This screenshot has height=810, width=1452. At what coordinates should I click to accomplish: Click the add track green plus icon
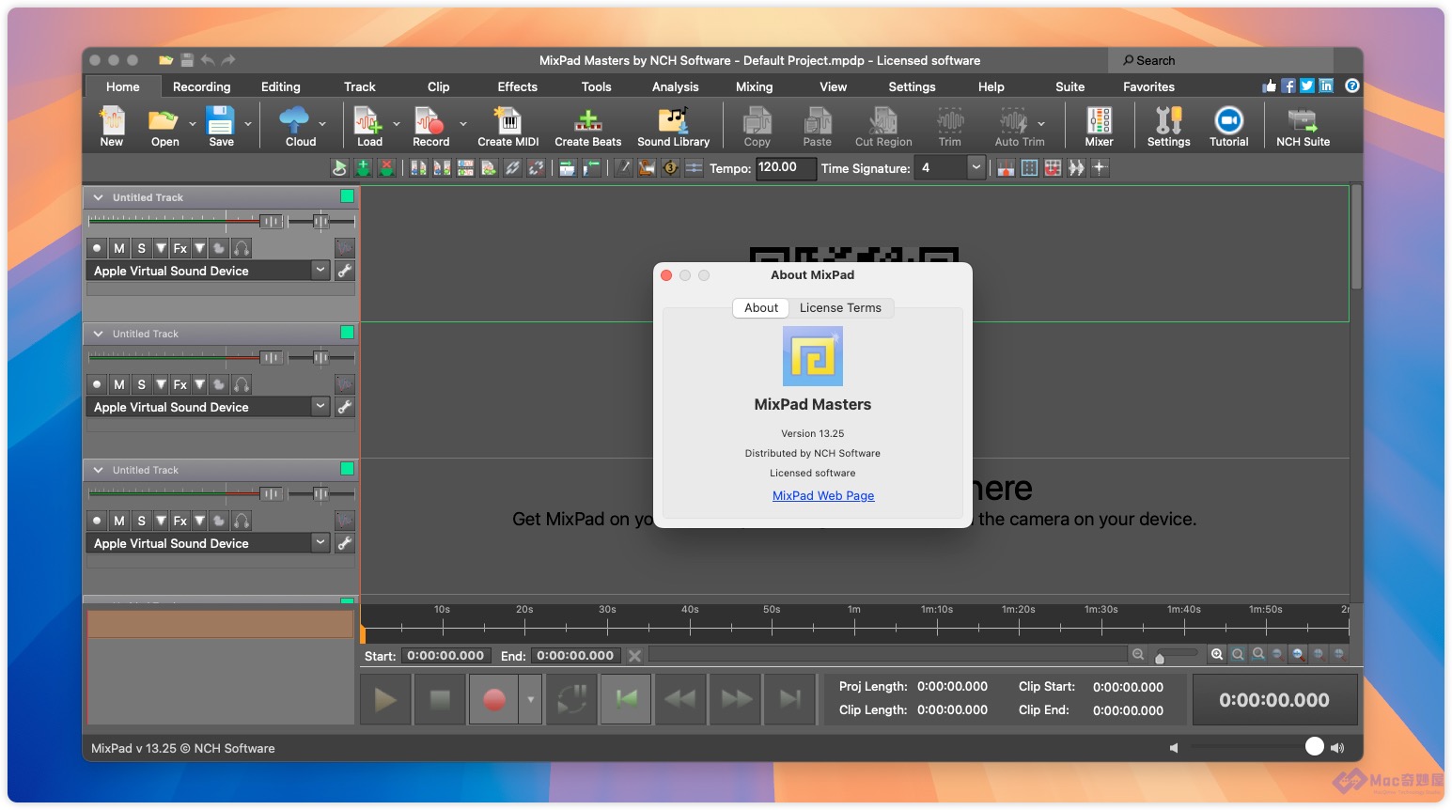point(364,168)
